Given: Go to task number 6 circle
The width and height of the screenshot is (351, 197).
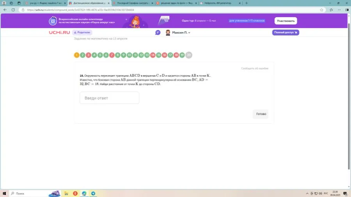Looking at the screenshot, I should pos(106,55).
